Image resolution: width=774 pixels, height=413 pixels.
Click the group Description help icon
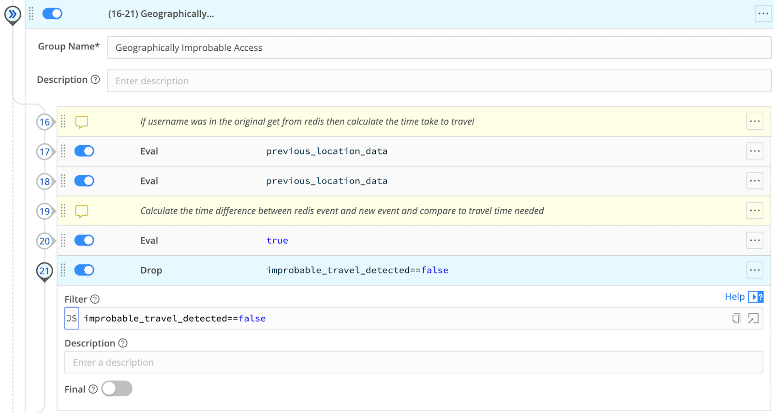[x=95, y=79]
